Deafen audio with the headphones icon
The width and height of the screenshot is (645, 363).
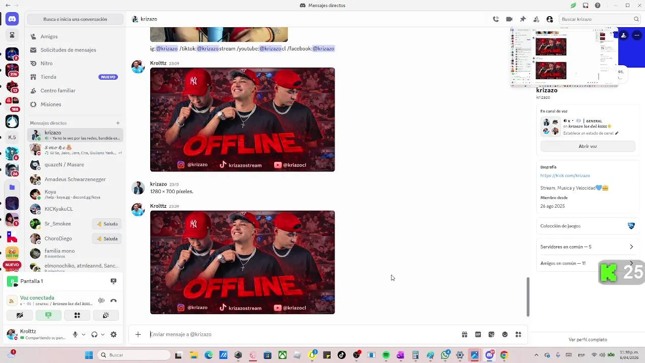pyautogui.click(x=94, y=334)
